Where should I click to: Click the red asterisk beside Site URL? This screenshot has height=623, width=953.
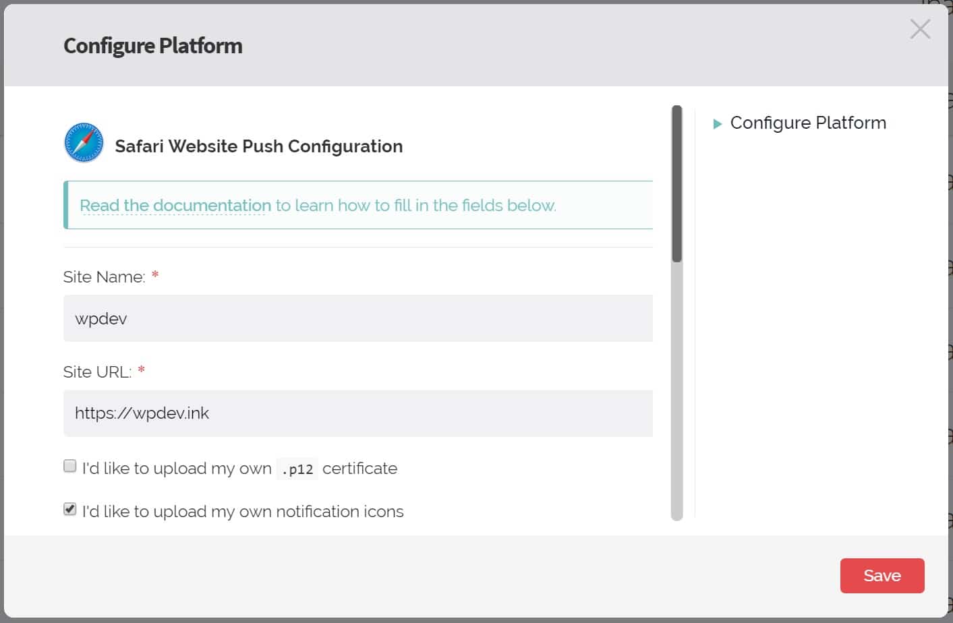[x=141, y=370]
